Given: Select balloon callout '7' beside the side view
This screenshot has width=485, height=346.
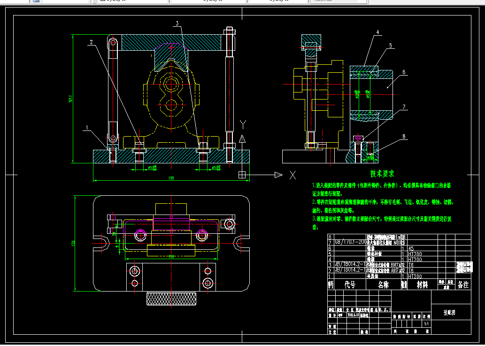Looking at the screenshot, I should click(404, 107).
